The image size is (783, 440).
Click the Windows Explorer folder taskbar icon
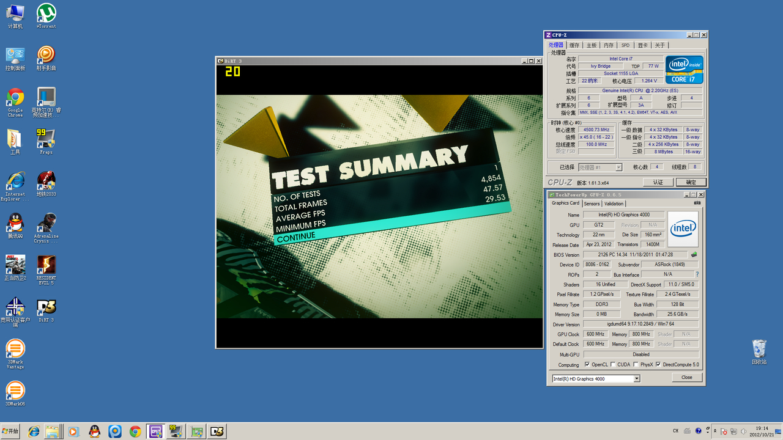[x=53, y=431]
